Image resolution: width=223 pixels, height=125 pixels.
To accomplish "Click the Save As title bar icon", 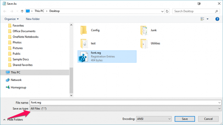I will point(4,4).
